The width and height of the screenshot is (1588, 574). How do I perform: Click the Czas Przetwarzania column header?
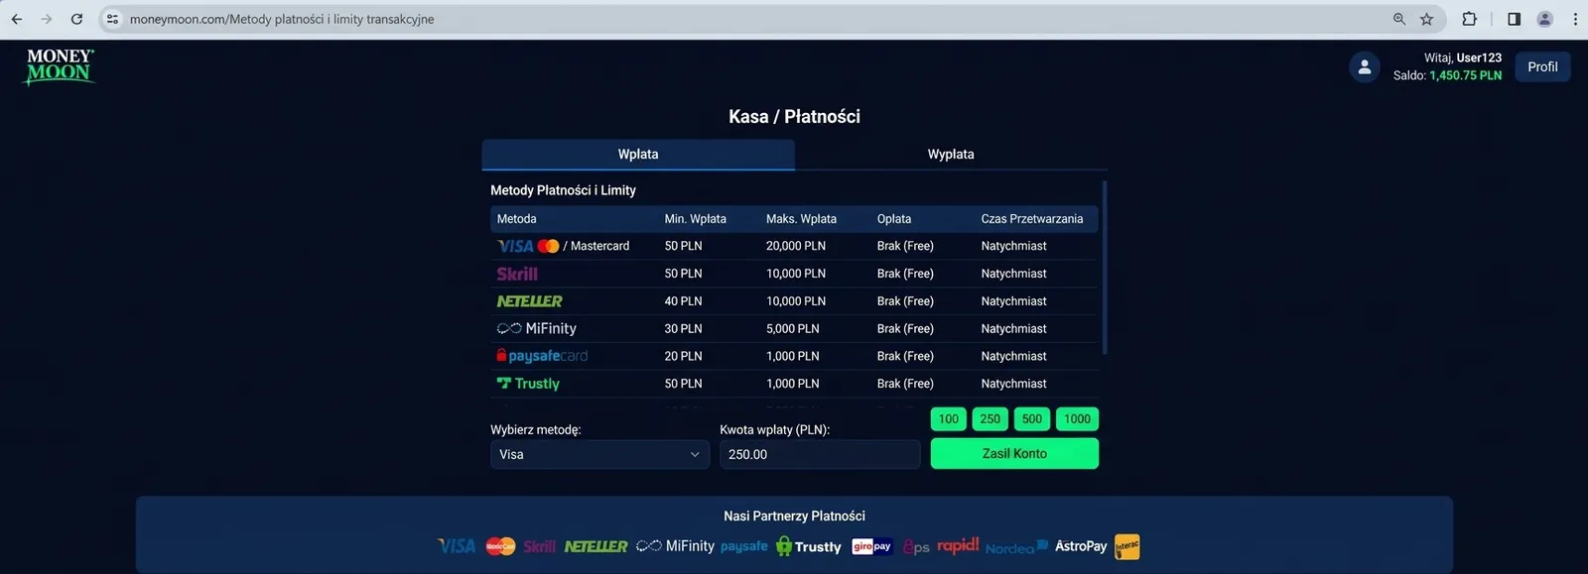(x=1032, y=219)
